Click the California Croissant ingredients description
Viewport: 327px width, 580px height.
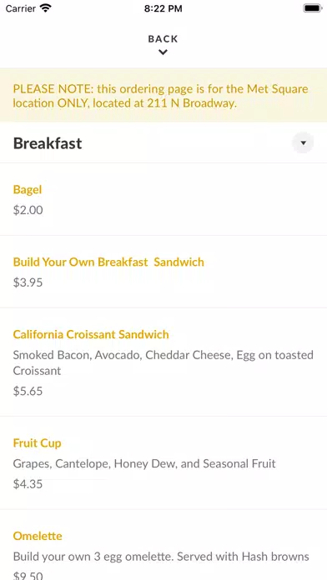tap(163, 362)
